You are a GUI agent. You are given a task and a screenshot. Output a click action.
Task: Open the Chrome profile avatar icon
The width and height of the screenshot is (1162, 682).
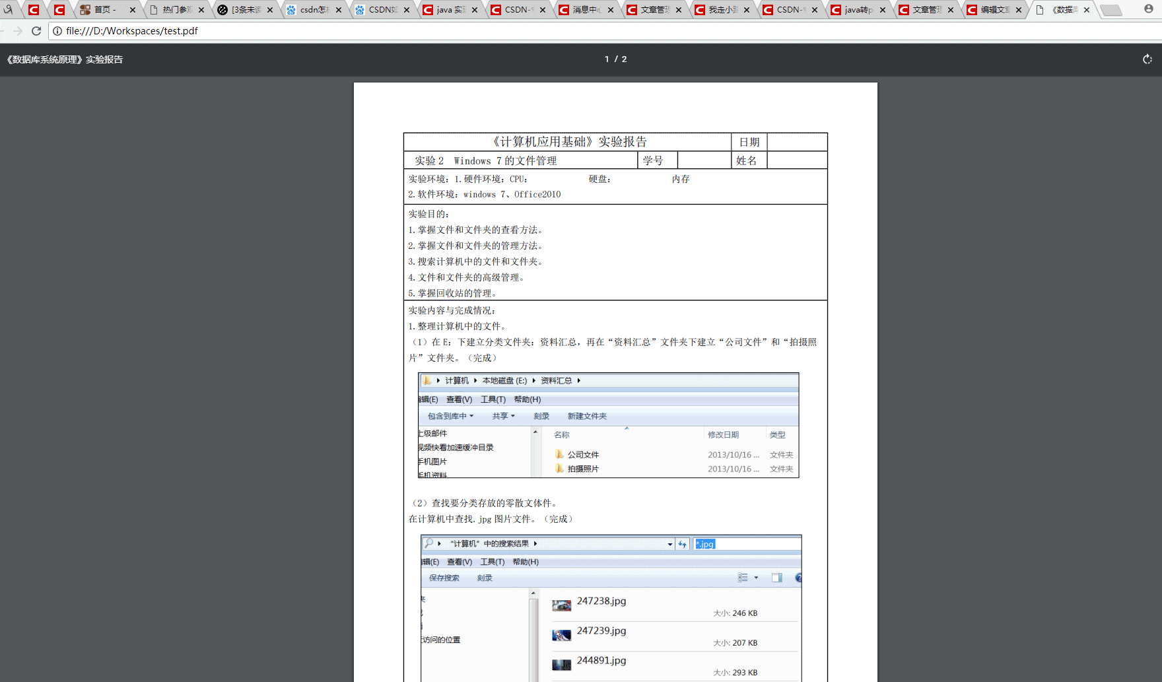(x=1148, y=9)
